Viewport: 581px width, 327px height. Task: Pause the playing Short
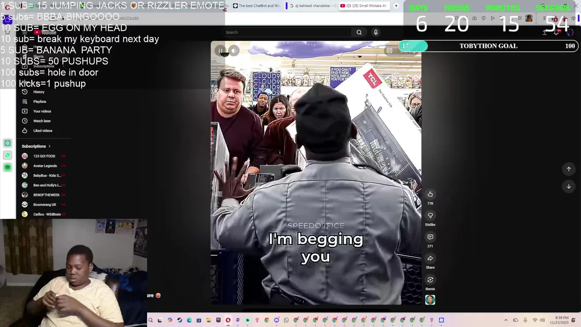click(221, 50)
